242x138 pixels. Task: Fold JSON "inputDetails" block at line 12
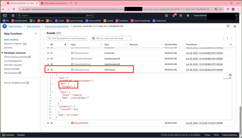click(x=53, y=106)
